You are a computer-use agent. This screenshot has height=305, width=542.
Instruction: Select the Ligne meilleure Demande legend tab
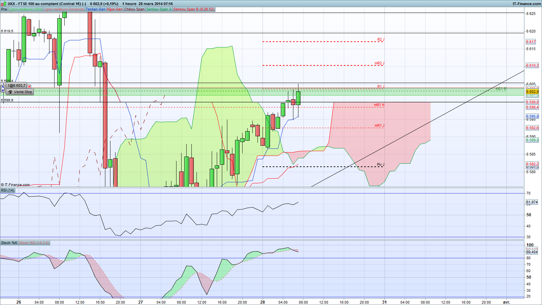(64, 9)
